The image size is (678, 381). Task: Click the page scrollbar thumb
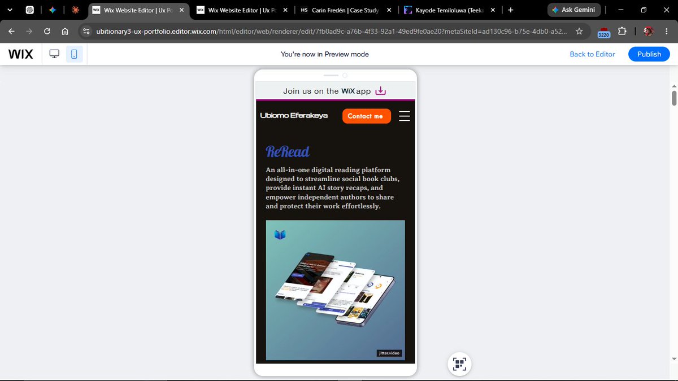click(x=673, y=97)
